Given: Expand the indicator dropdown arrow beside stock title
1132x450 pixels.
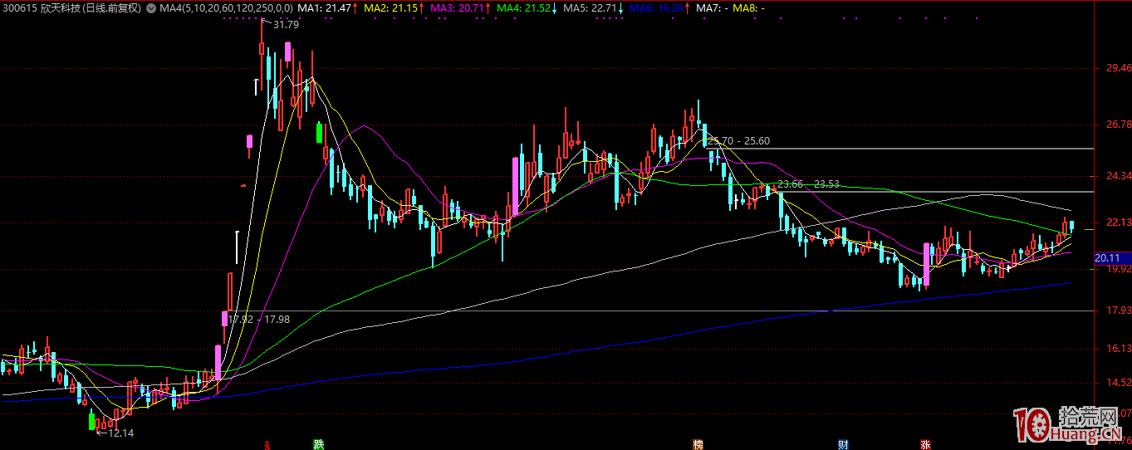Looking at the screenshot, I should tap(149, 7).
